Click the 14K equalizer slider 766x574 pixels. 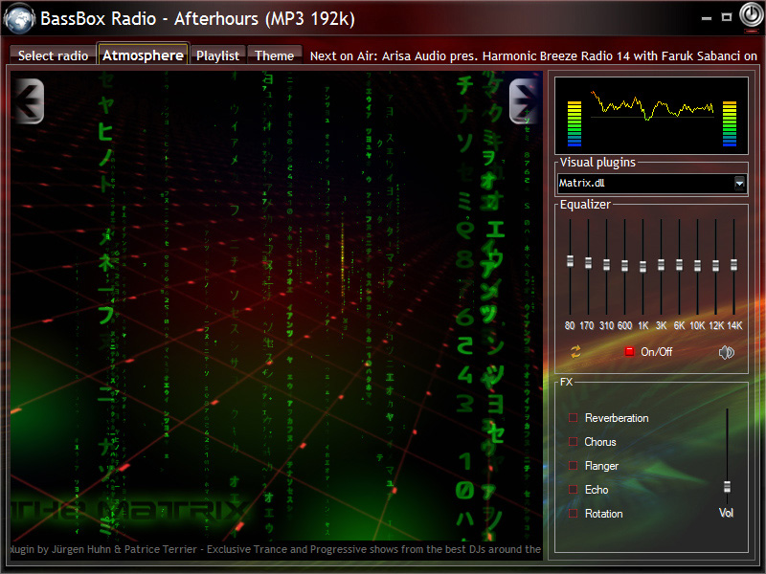pyautogui.click(x=733, y=267)
